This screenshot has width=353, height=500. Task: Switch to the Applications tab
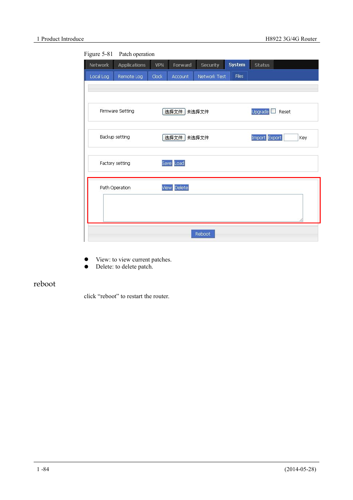(132, 65)
